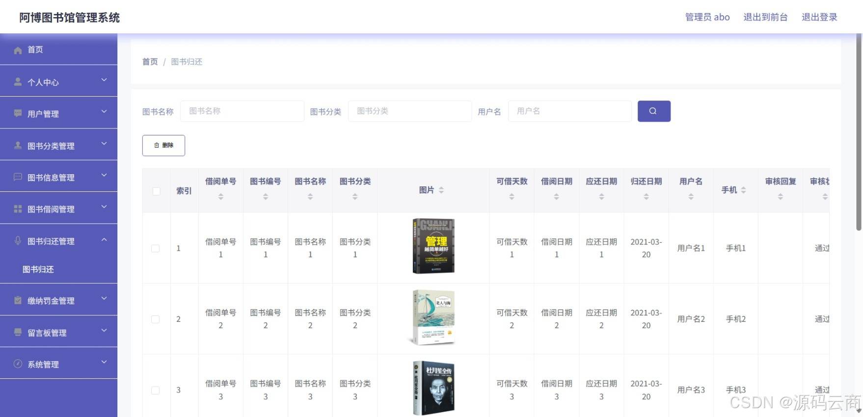This screenshot has height=417, width=863.
Task: Sort by 审核回复 column arrows
Action: click(x=781, y=196)
